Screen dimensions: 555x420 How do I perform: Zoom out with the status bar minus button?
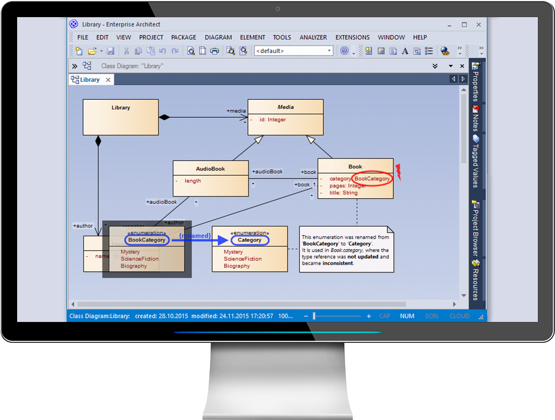(x=306, y=316)
